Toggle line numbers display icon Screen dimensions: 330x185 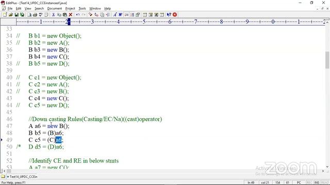click(132, 15)
